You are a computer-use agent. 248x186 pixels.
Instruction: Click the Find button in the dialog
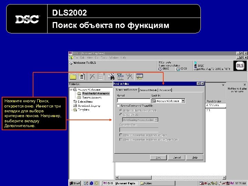coord(158,157)
